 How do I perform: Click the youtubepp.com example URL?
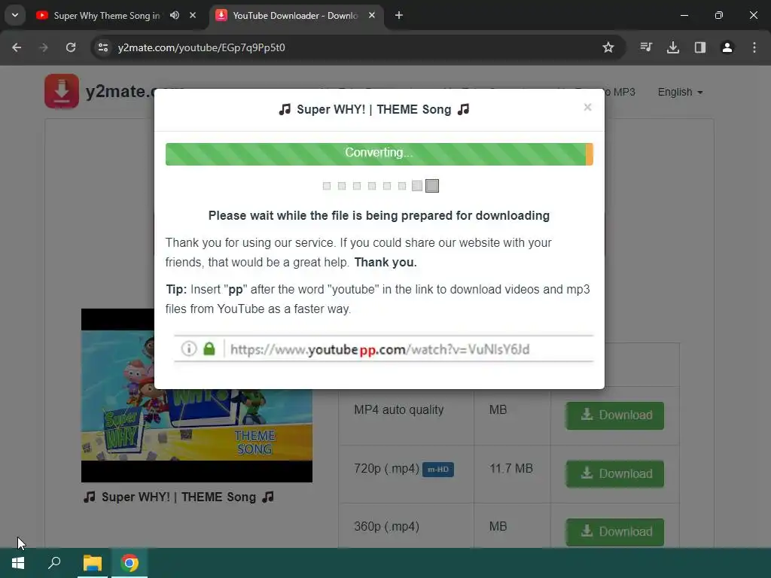pyautogui.click(x=379, y=349)
